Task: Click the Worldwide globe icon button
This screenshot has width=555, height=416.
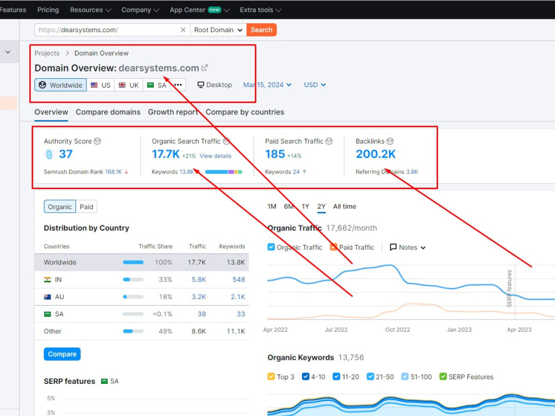Action: [60, 85]
